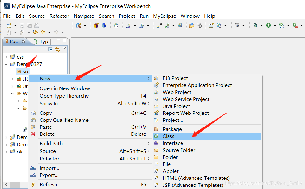The height and width of the screenshot is (189, 305).
Task: Click the Save icon on the toolbar
Action: click(22, 25)
